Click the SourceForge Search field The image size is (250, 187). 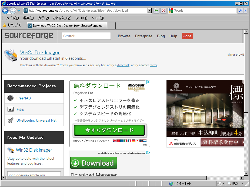click(x=86, y=36)
